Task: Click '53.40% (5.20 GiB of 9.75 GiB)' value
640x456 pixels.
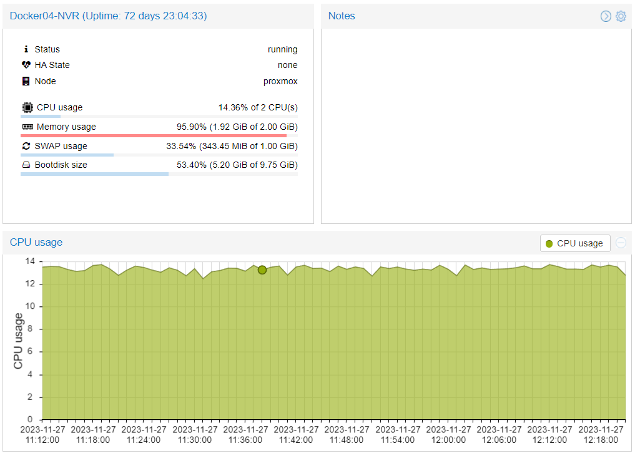Action: (x=237, y=165)
